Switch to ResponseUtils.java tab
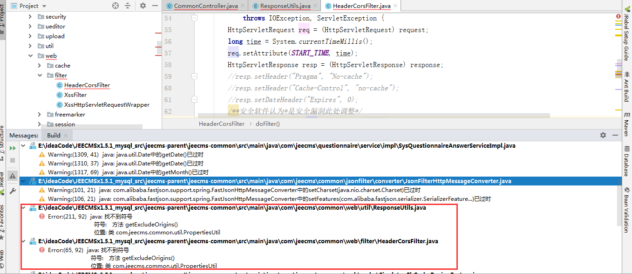This screenshot has width=632, height=274. [285, 6]
